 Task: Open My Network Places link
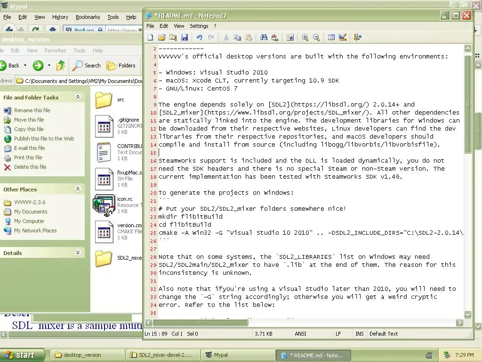pyautogui.click(x=35, y=230)
